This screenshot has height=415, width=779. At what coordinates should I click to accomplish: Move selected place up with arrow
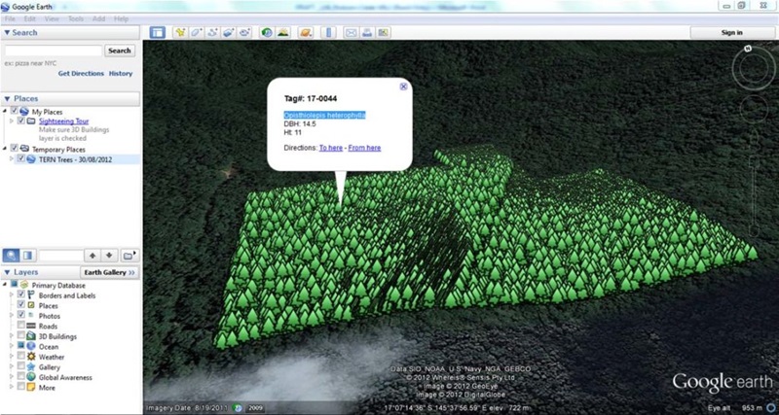click(x=93, y=256)
